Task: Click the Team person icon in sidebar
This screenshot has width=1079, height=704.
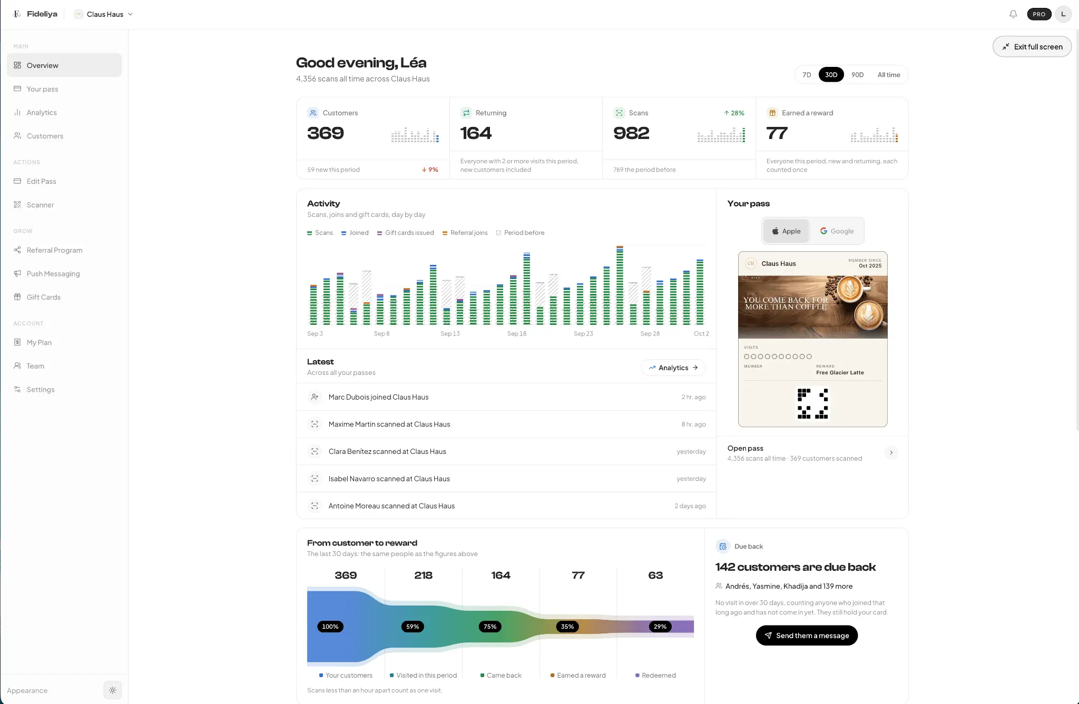Action: pyautogui.click(x=17, y=366)
